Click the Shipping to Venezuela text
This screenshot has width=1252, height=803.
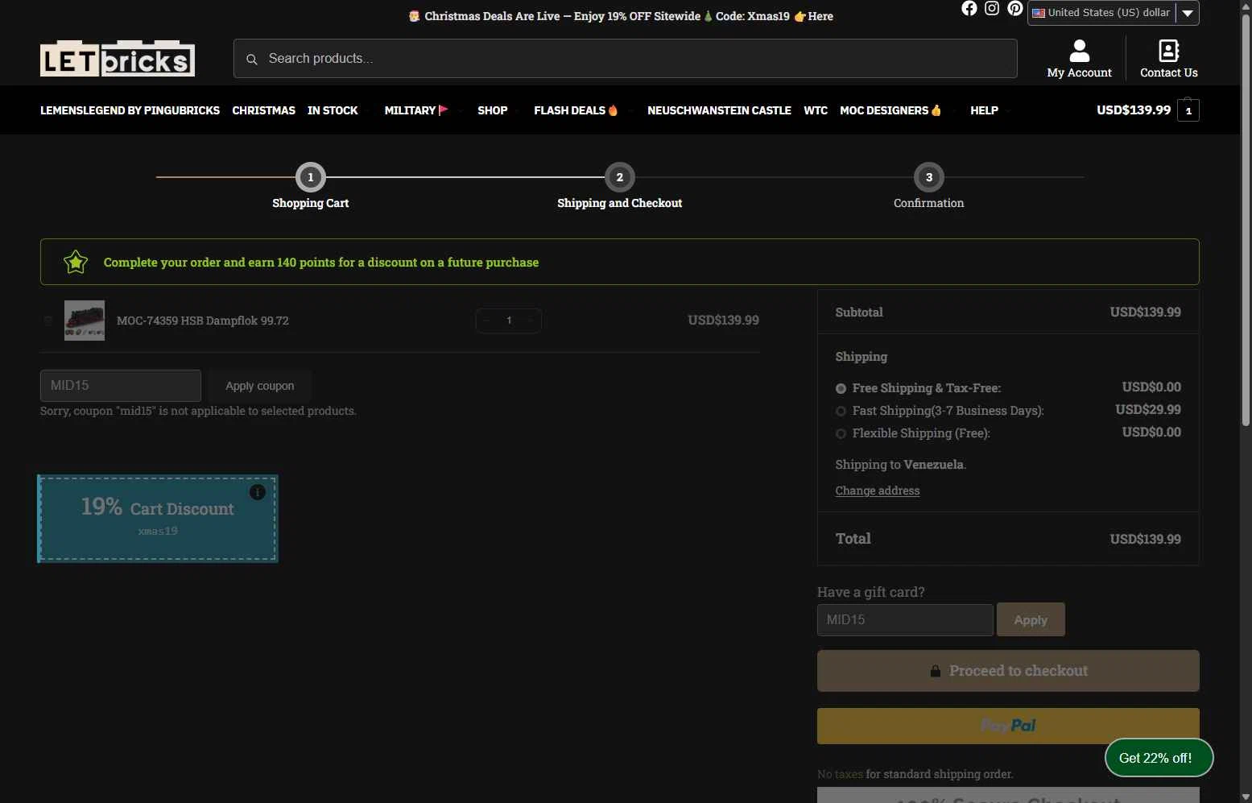900,465
